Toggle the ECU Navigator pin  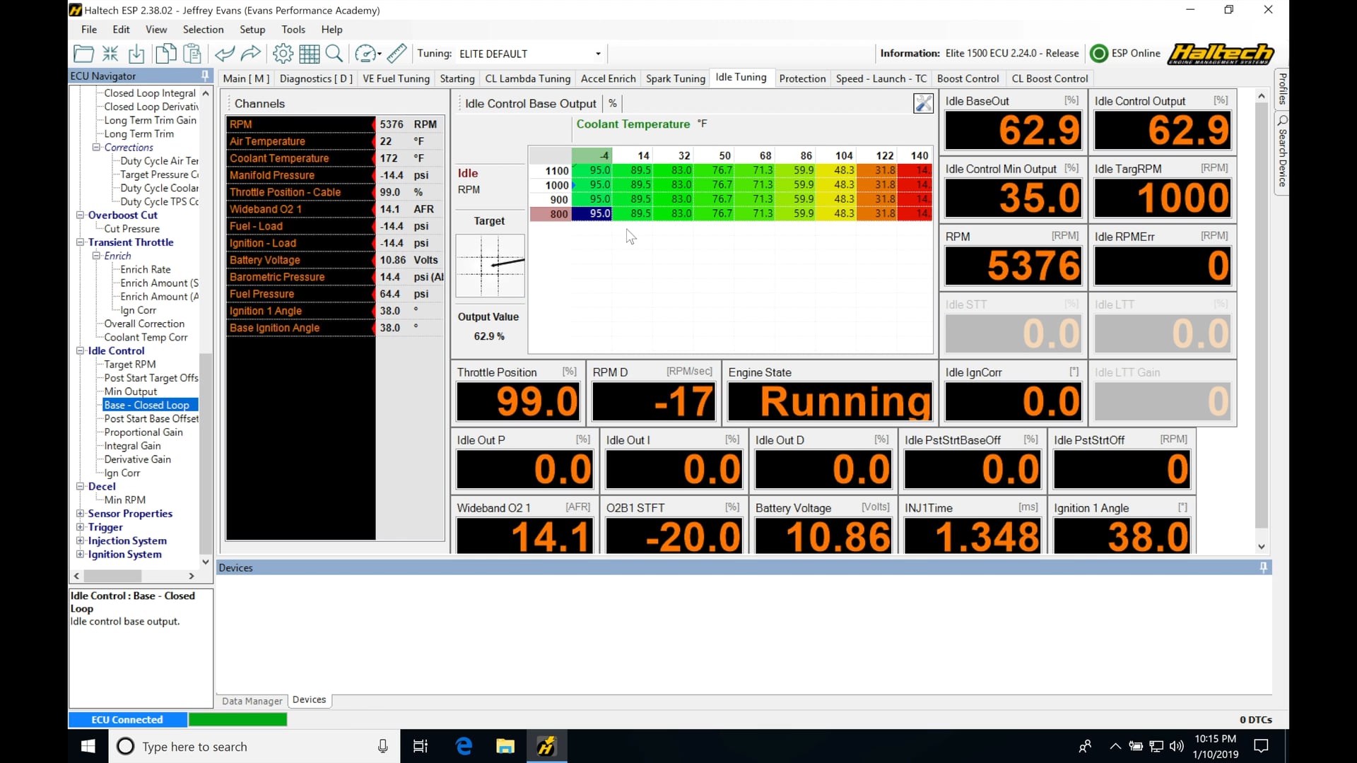[x=205, y=76]
